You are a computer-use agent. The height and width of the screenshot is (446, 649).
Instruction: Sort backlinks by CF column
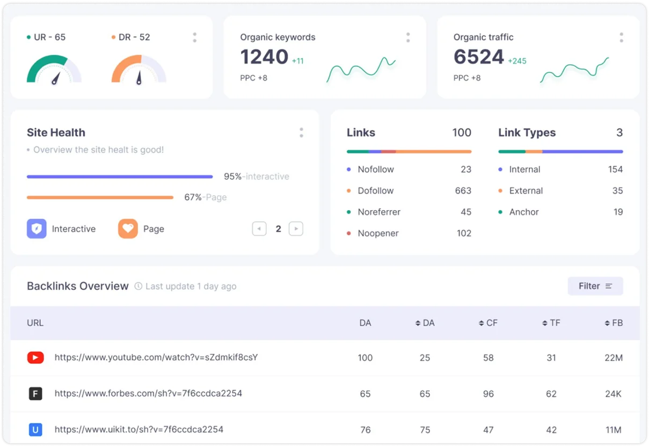coord(488,323)
